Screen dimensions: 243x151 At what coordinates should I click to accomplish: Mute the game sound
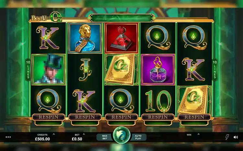click(x=236, y=137)
